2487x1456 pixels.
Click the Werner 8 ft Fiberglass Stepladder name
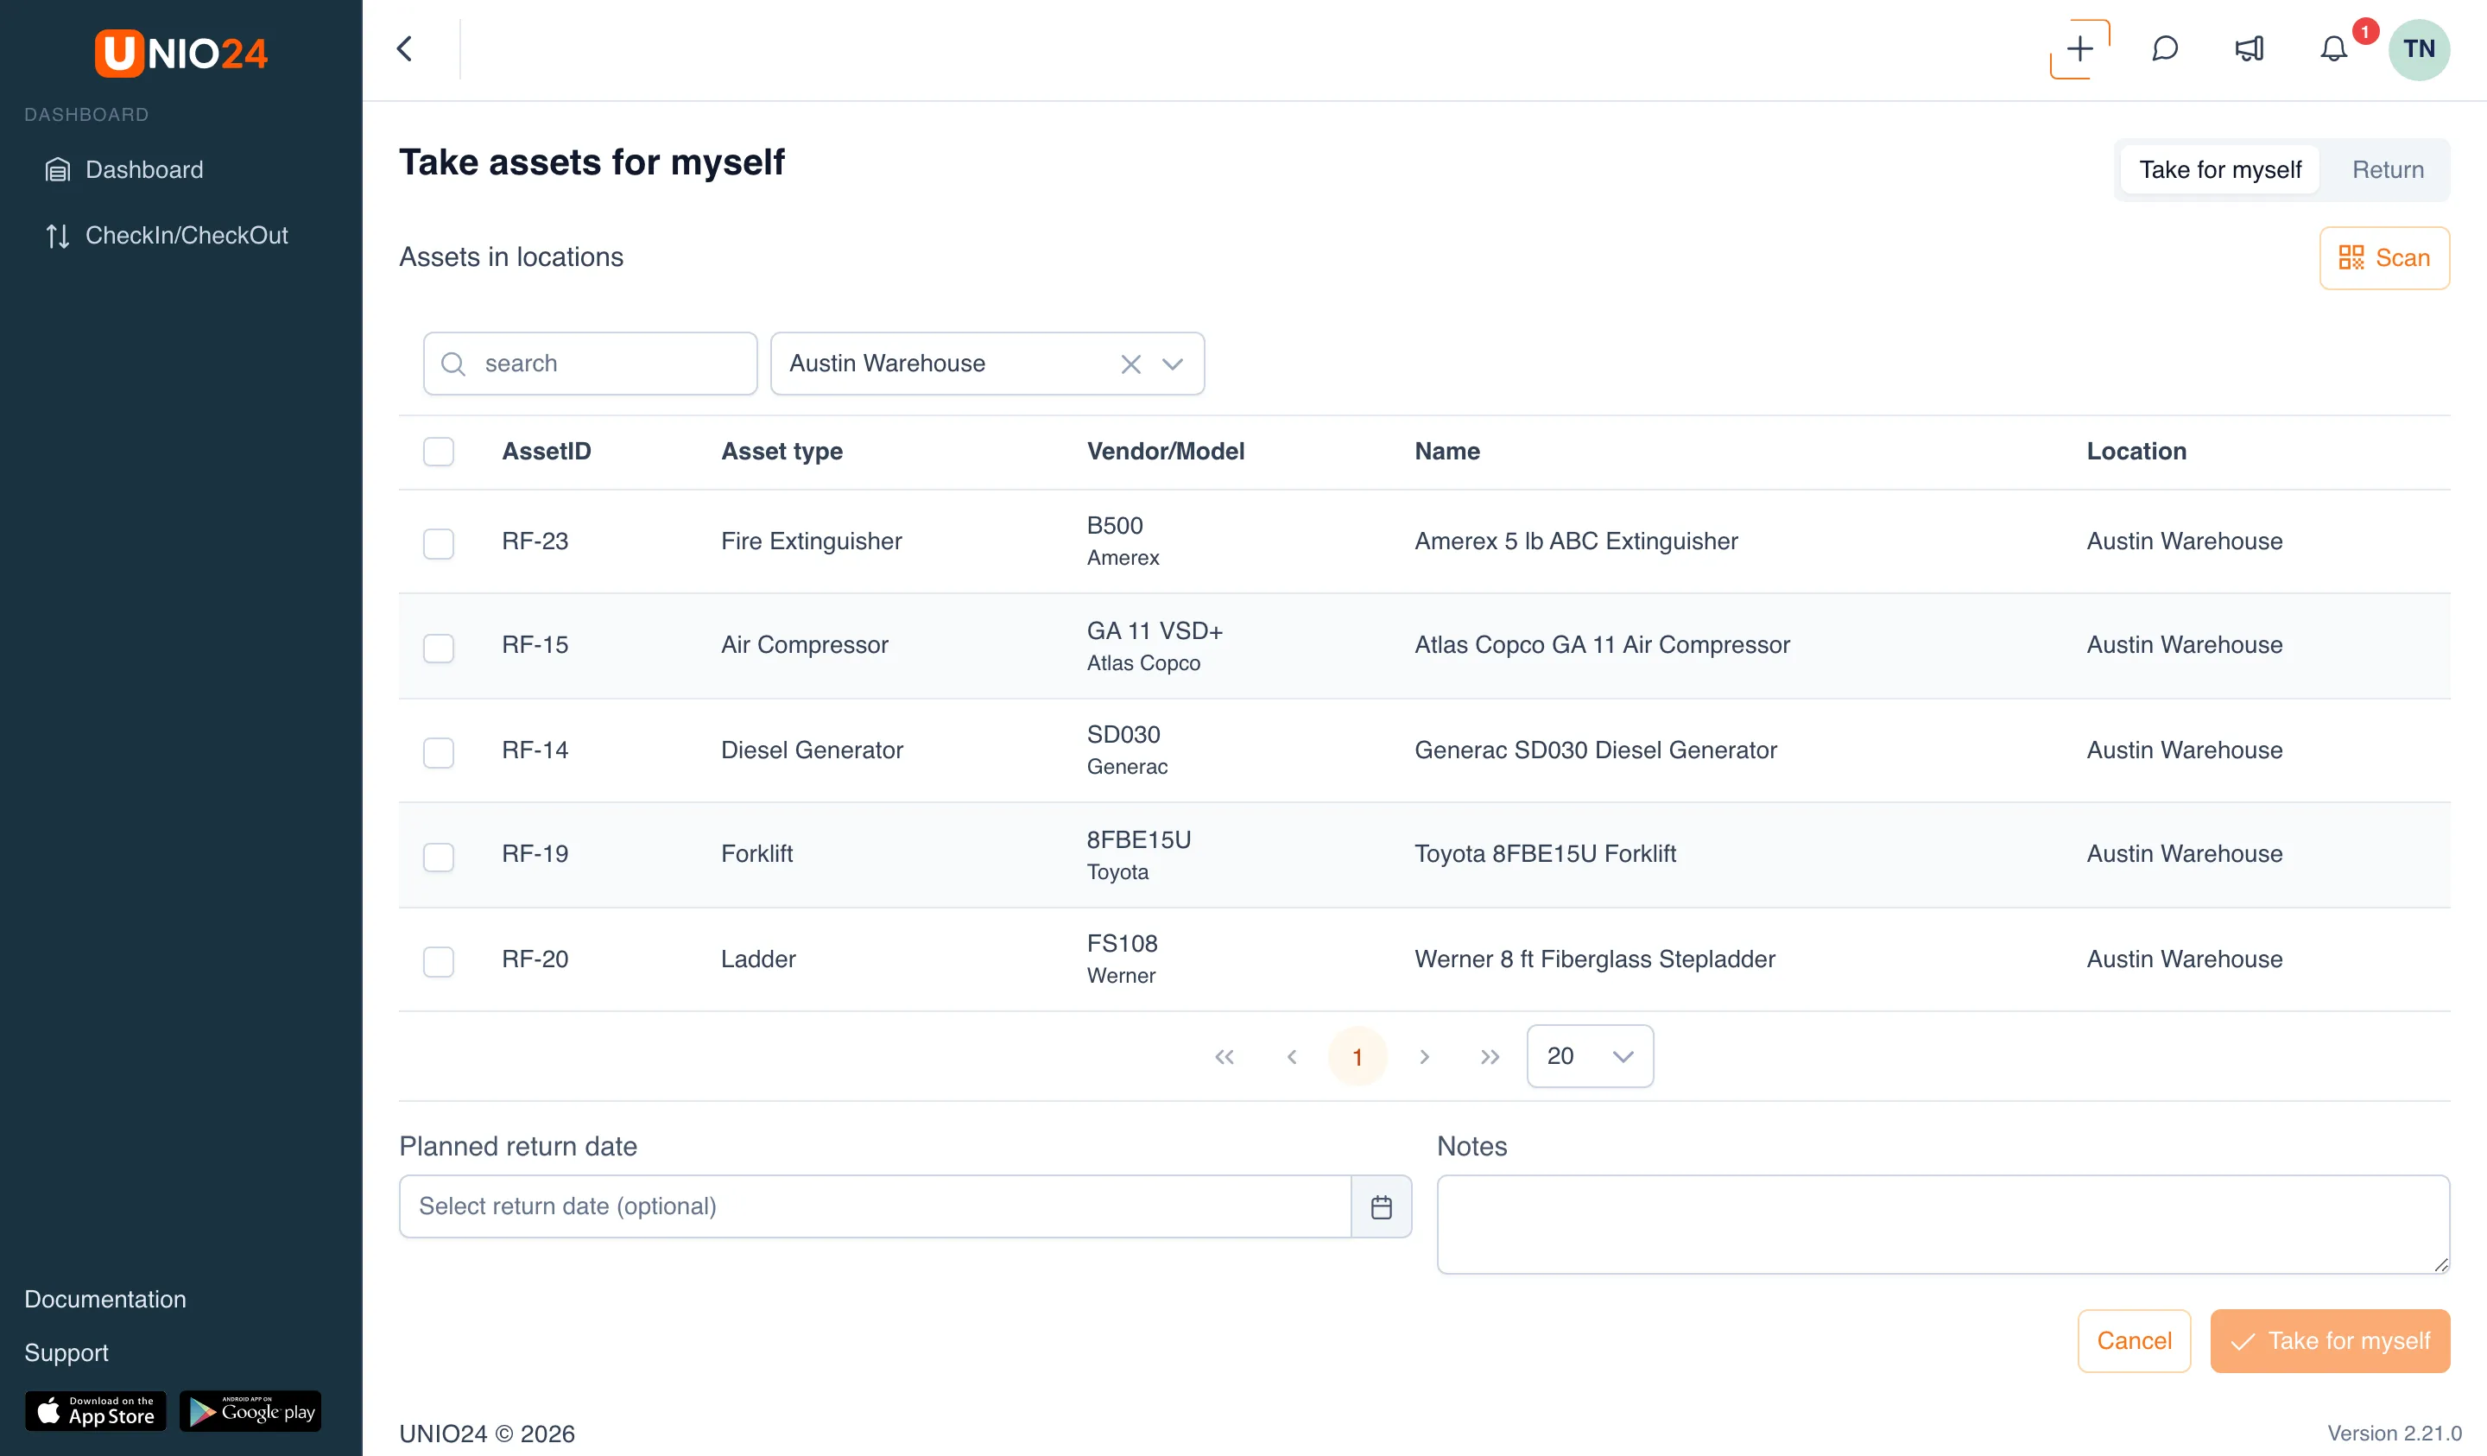[x=1594, y=959]
